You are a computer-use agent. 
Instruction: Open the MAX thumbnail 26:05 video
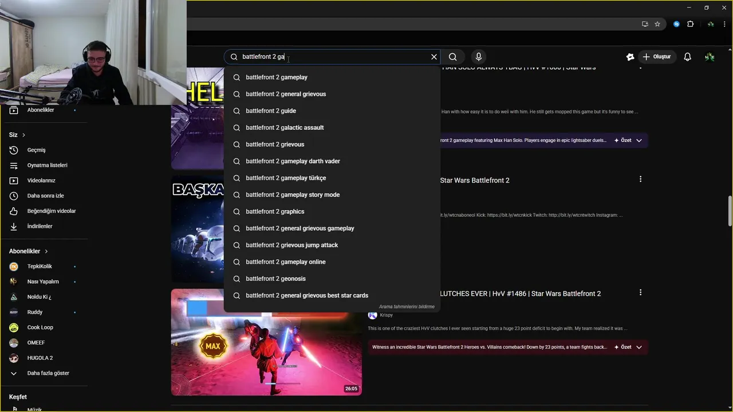[266, 342]
